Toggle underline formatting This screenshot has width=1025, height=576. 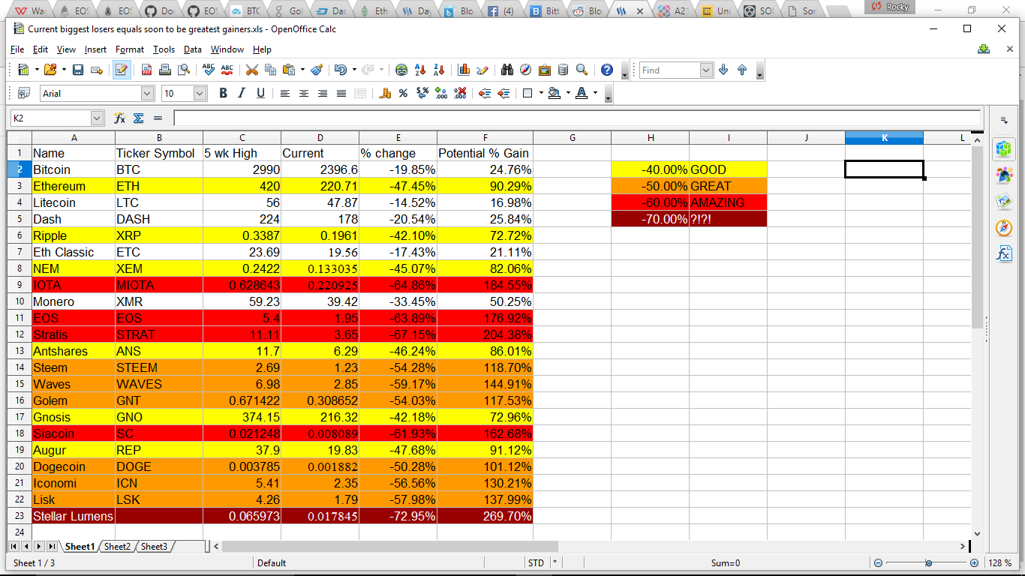click(x=260, y=94)
